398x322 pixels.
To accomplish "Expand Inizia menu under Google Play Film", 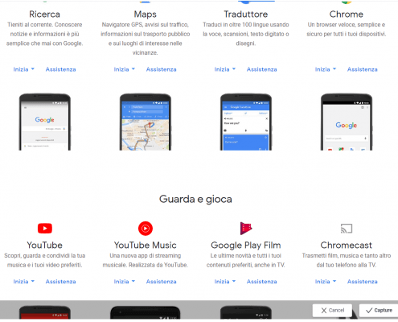I will coord(225,282).
